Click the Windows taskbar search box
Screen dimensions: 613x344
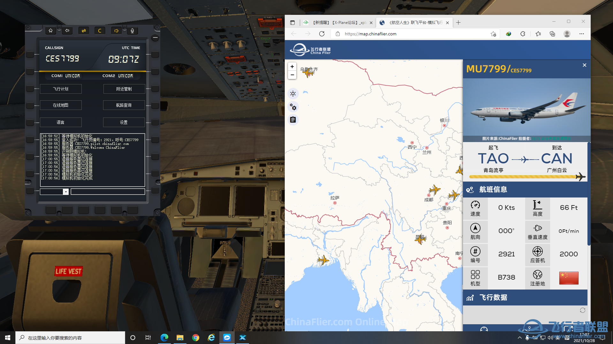[x=70, y=338]
